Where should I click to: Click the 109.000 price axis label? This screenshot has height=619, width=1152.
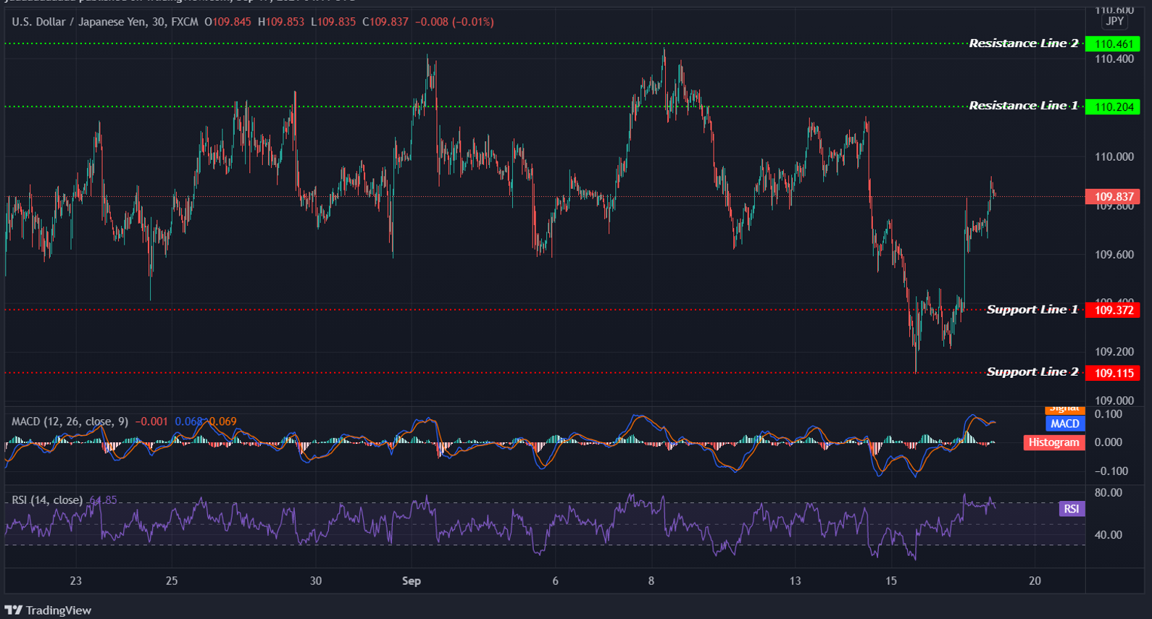[1114, 400]
